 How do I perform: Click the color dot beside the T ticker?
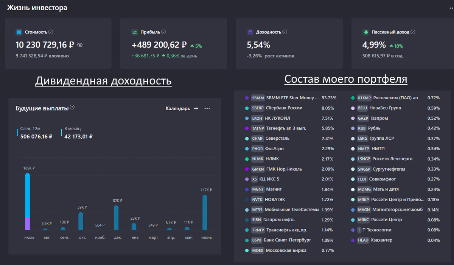(353, 230)
